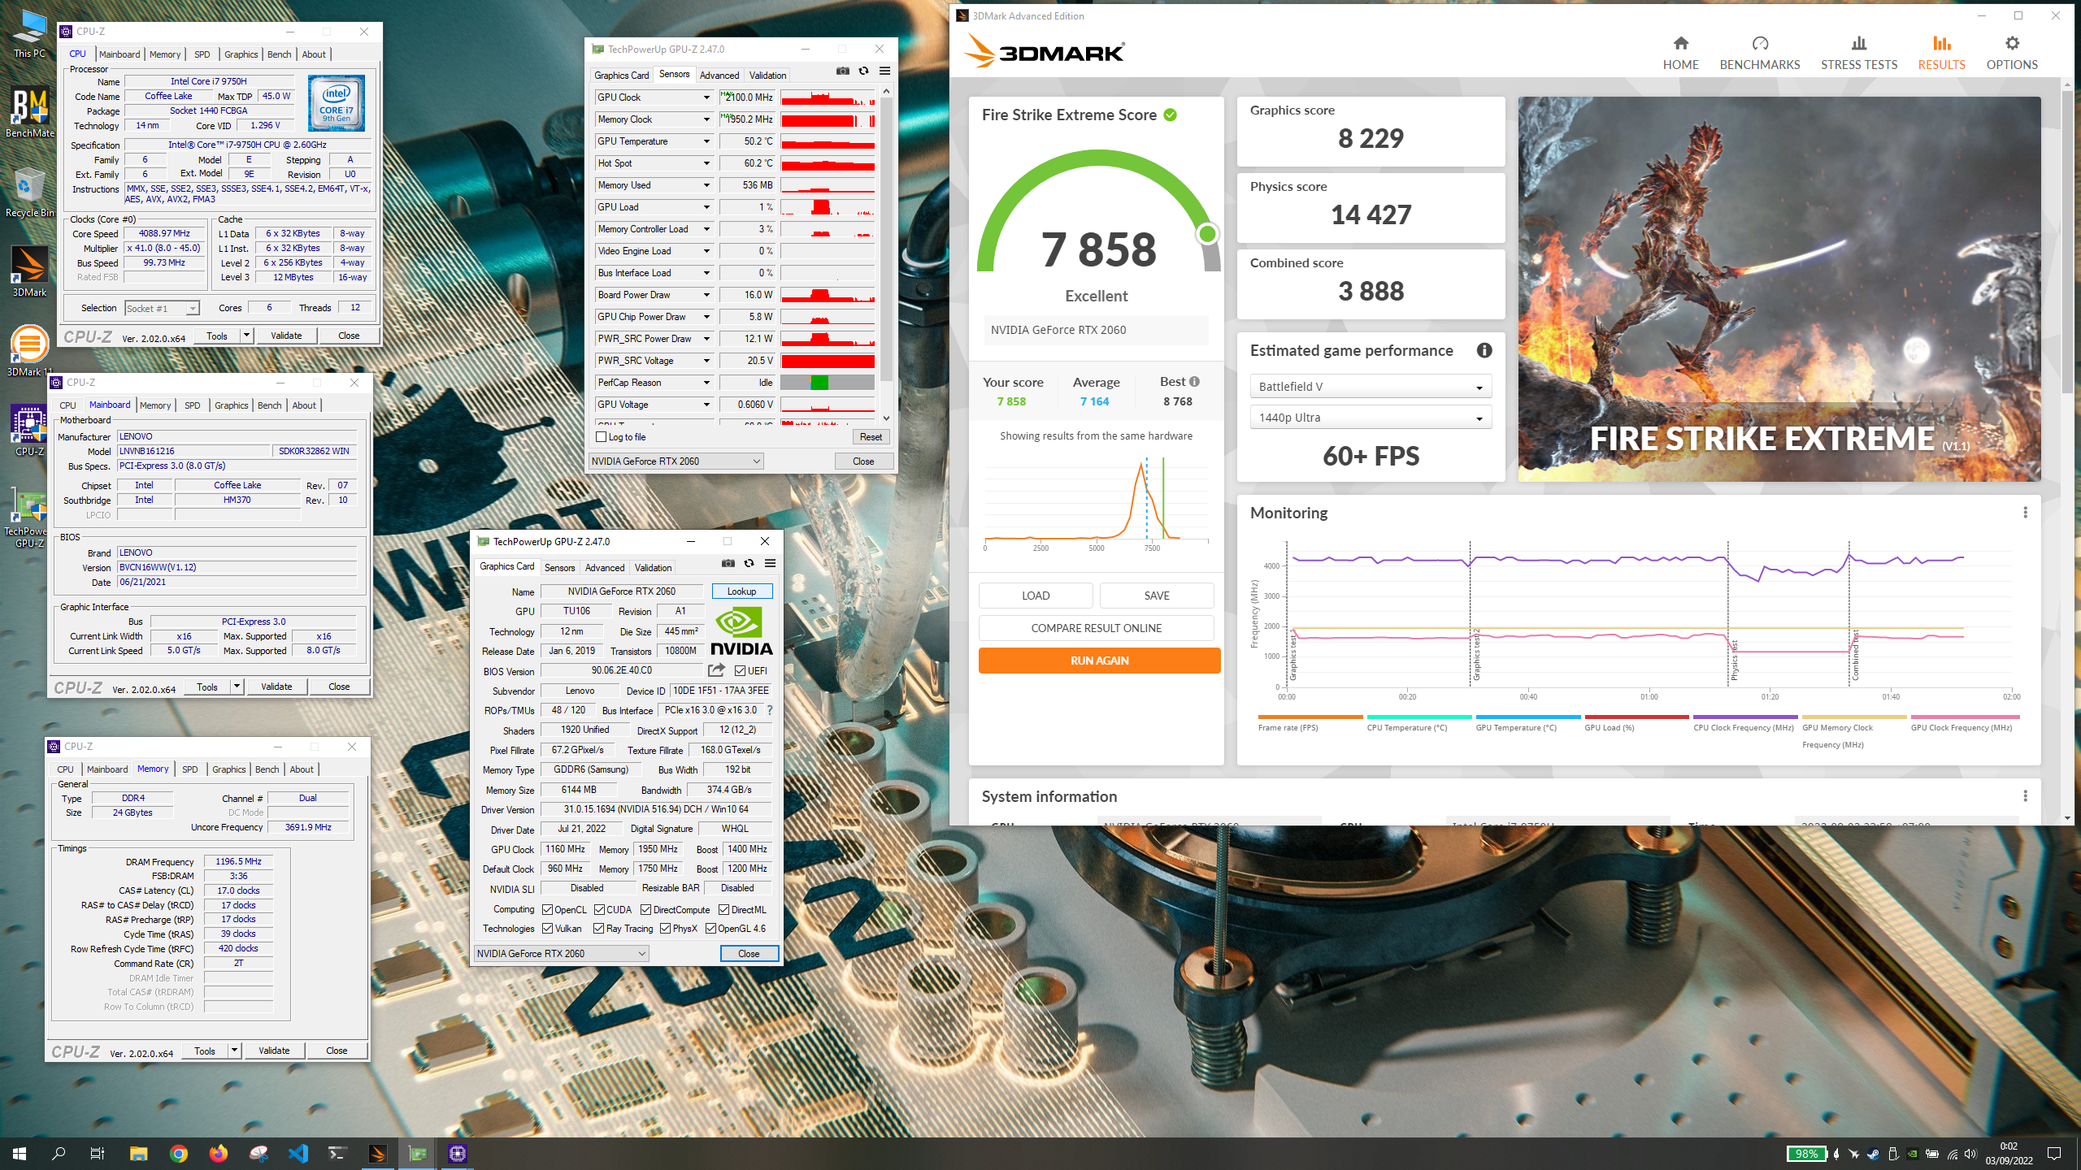Open STRESS TESTS in 3DMark header

point(1858,54)
